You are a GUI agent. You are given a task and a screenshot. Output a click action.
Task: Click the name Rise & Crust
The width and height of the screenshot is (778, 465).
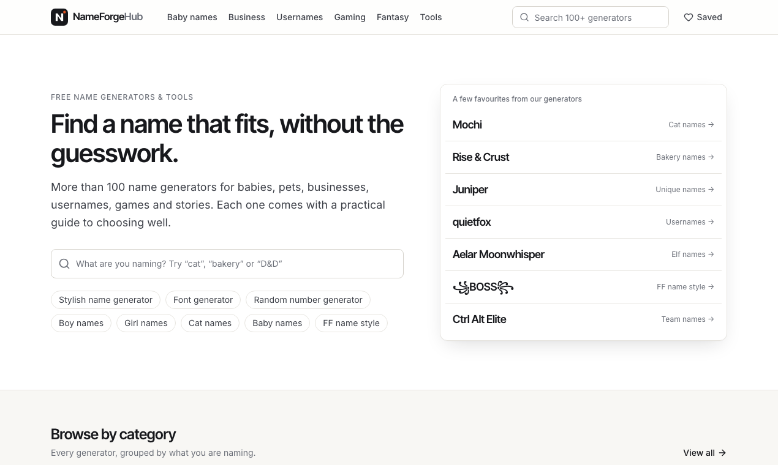coord(481,157)
